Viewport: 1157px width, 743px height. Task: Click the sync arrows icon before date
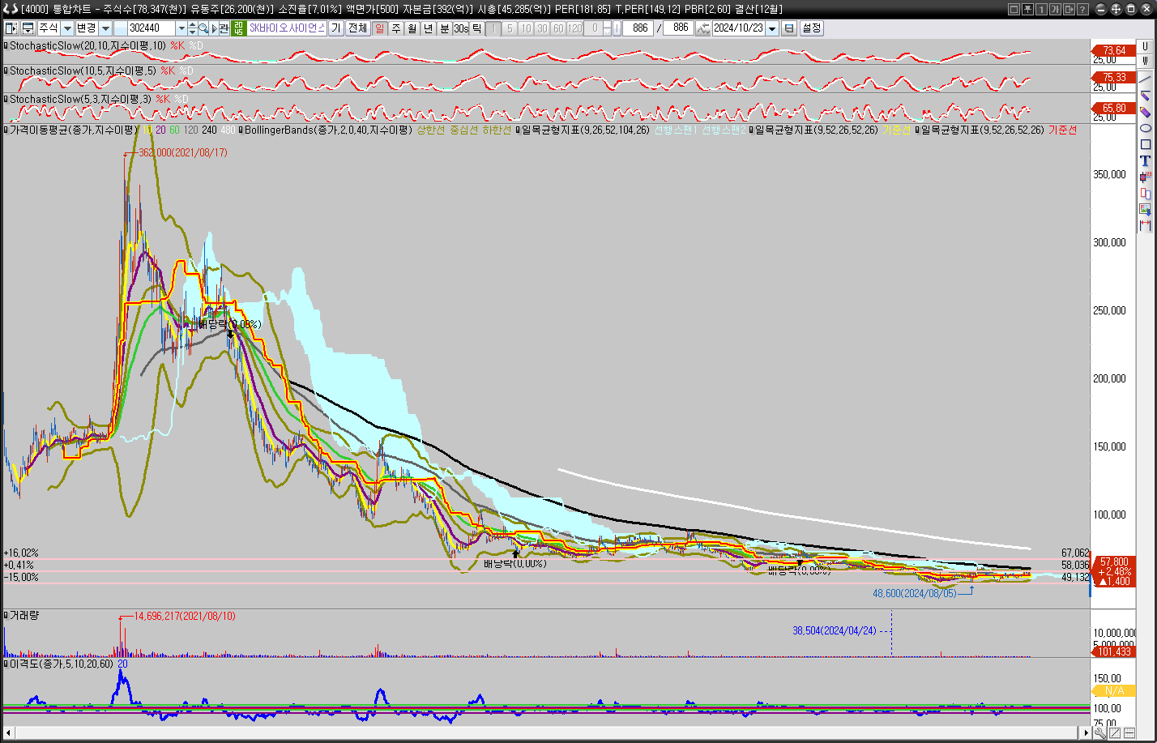(x=702, y=28)
